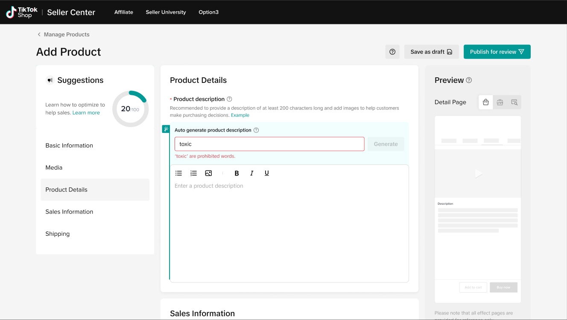The height and width of the screenshot is (320, 567).
Task: Click the help question mark button near Save
Action: pos(392,52)
